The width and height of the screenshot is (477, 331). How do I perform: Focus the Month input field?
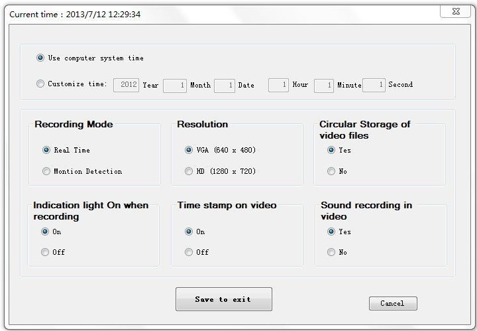175,86
